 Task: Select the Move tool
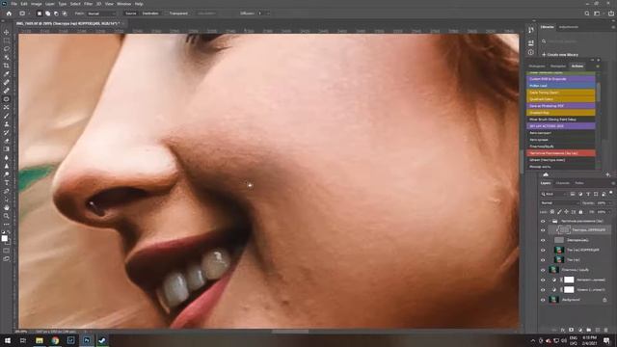pos(7,32)
